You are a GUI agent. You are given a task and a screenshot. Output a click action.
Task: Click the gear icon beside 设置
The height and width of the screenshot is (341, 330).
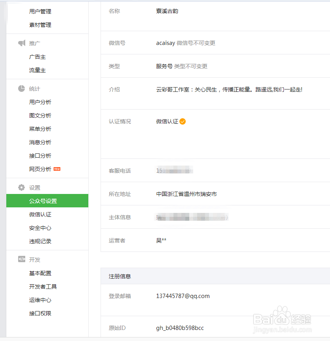tap(21, 187)
